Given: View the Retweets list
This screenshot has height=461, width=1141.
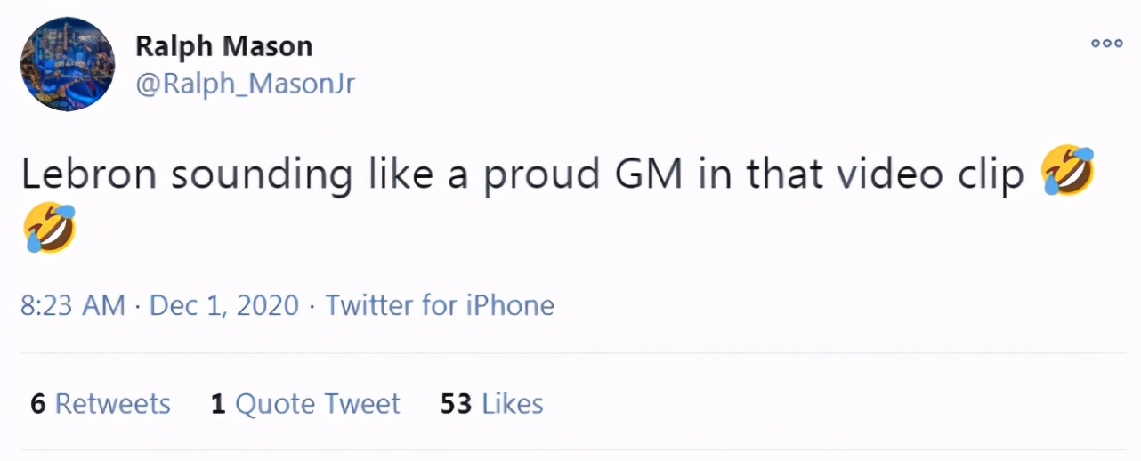Looking at the screenshot, I should tap(101, 404).
